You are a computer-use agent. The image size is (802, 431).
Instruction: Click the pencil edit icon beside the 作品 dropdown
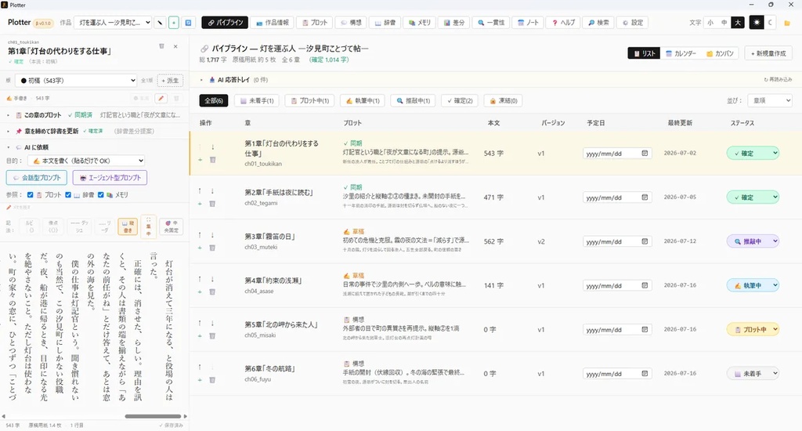click(x=160, y=23)
